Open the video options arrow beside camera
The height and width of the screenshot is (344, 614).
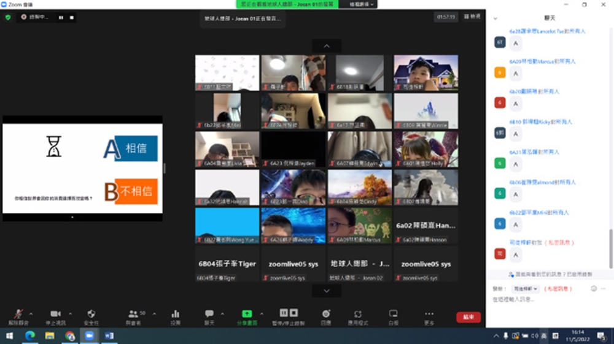click(x=70, y=313)
